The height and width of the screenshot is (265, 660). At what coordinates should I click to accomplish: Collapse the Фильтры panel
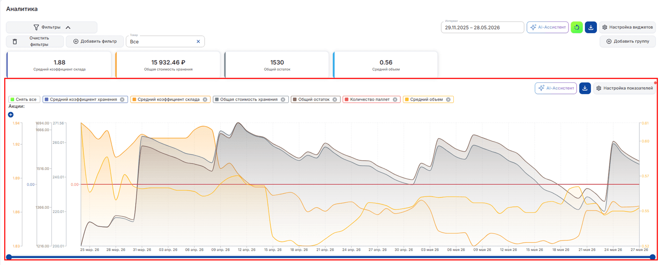click(52, 27)
